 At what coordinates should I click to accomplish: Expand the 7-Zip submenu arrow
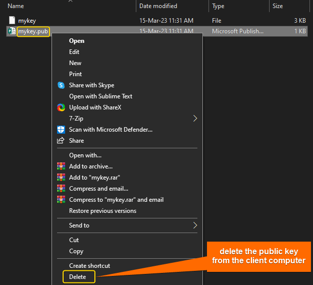(x=195, y=119)
